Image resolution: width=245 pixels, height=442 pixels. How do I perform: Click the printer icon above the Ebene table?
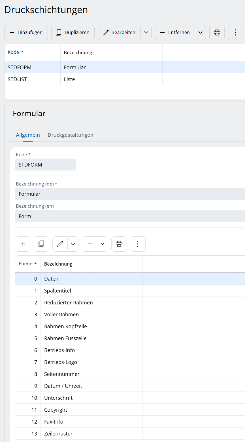[x=119, y=244]
